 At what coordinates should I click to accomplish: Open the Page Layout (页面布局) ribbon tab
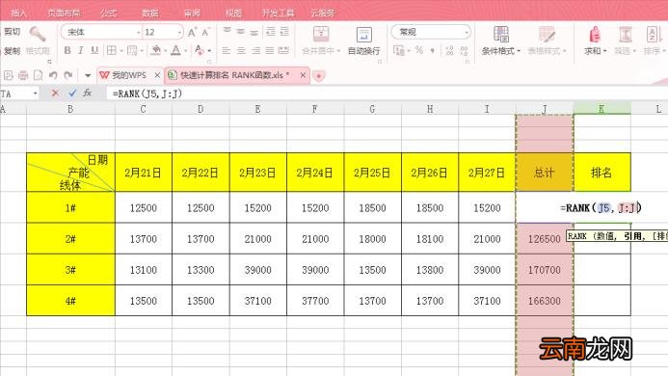coord(64,13)
